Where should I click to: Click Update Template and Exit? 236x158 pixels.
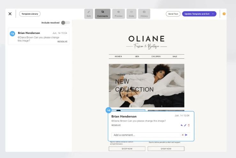point(197,14)
